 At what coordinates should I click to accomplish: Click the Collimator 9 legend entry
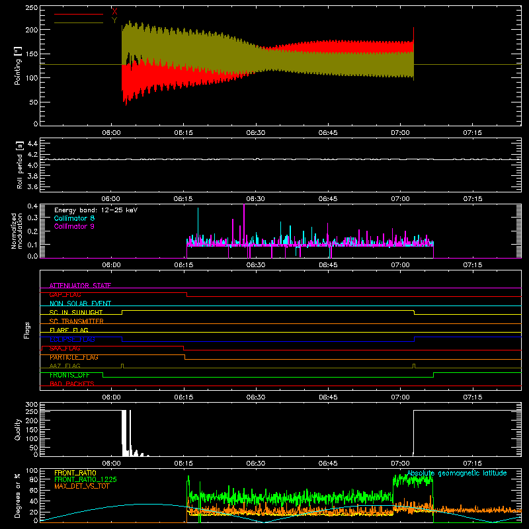click(74, 226)
